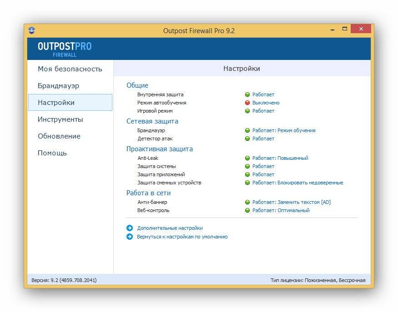398x312 pixels.
Task: Click Работает: Заменить текстом [AD] link
Action: (292, 202)
